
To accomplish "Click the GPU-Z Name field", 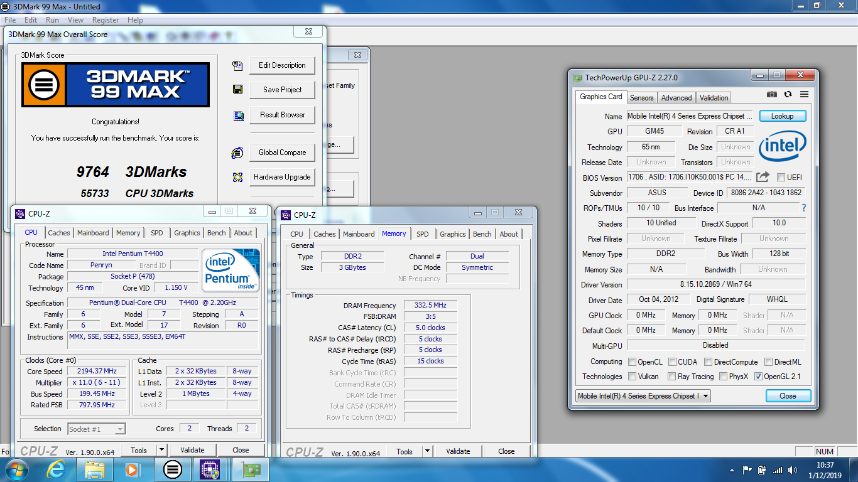I will coord(690,116).
